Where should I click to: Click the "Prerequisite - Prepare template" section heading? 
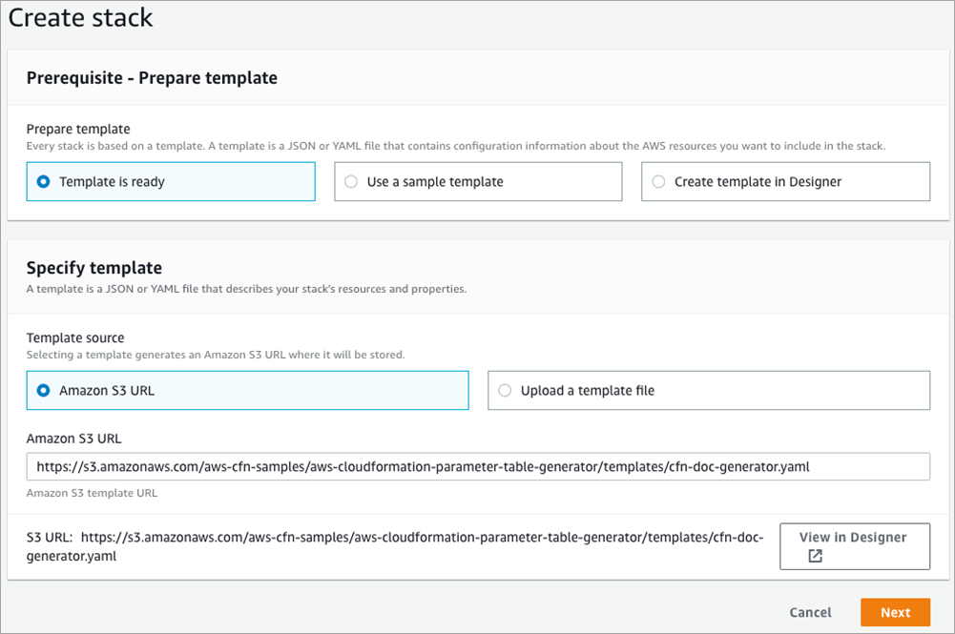(x=152, y=78)
